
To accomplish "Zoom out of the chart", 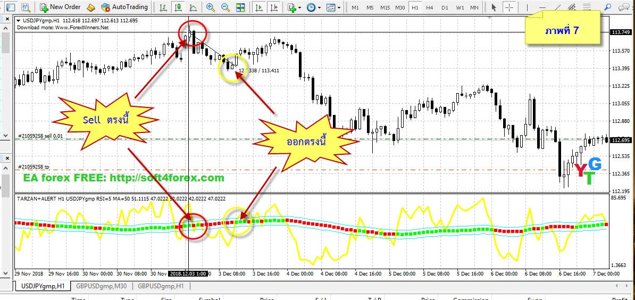I will [x=225, y=7].
